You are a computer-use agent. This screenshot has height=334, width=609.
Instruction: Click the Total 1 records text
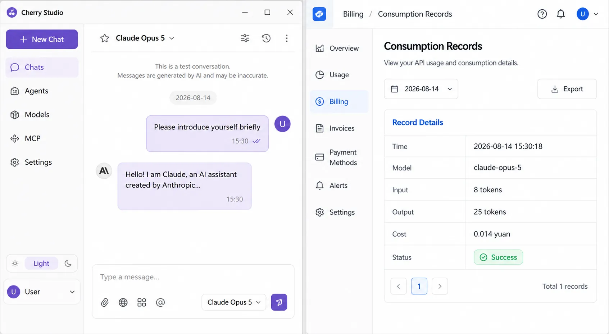pyautogui.click(x=565, y=286)
